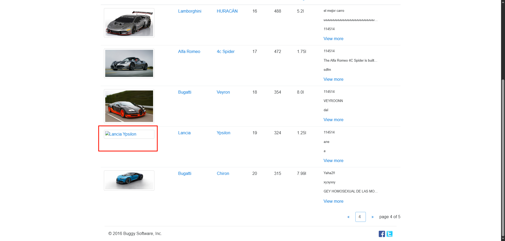Go to the next page arrow
This screenshot has width=505, height=241.
(372, 217)
